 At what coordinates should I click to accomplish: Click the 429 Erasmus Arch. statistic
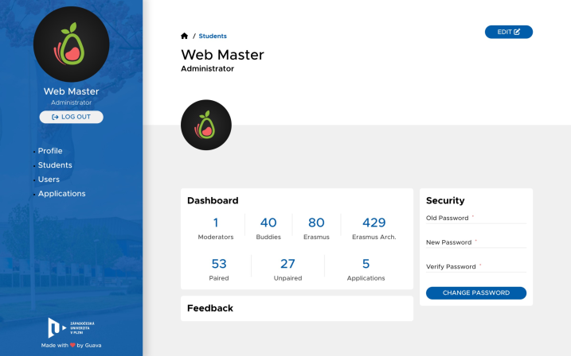coord(374,229)
